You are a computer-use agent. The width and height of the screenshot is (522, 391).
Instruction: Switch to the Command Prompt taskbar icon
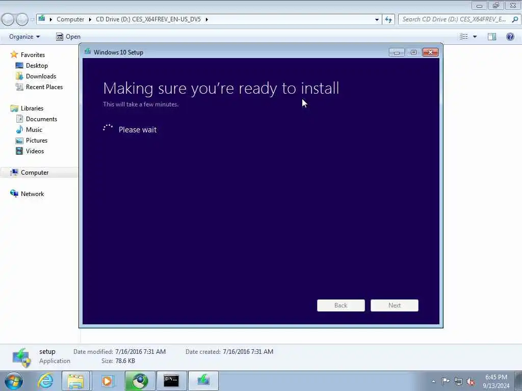pos(171,381)
